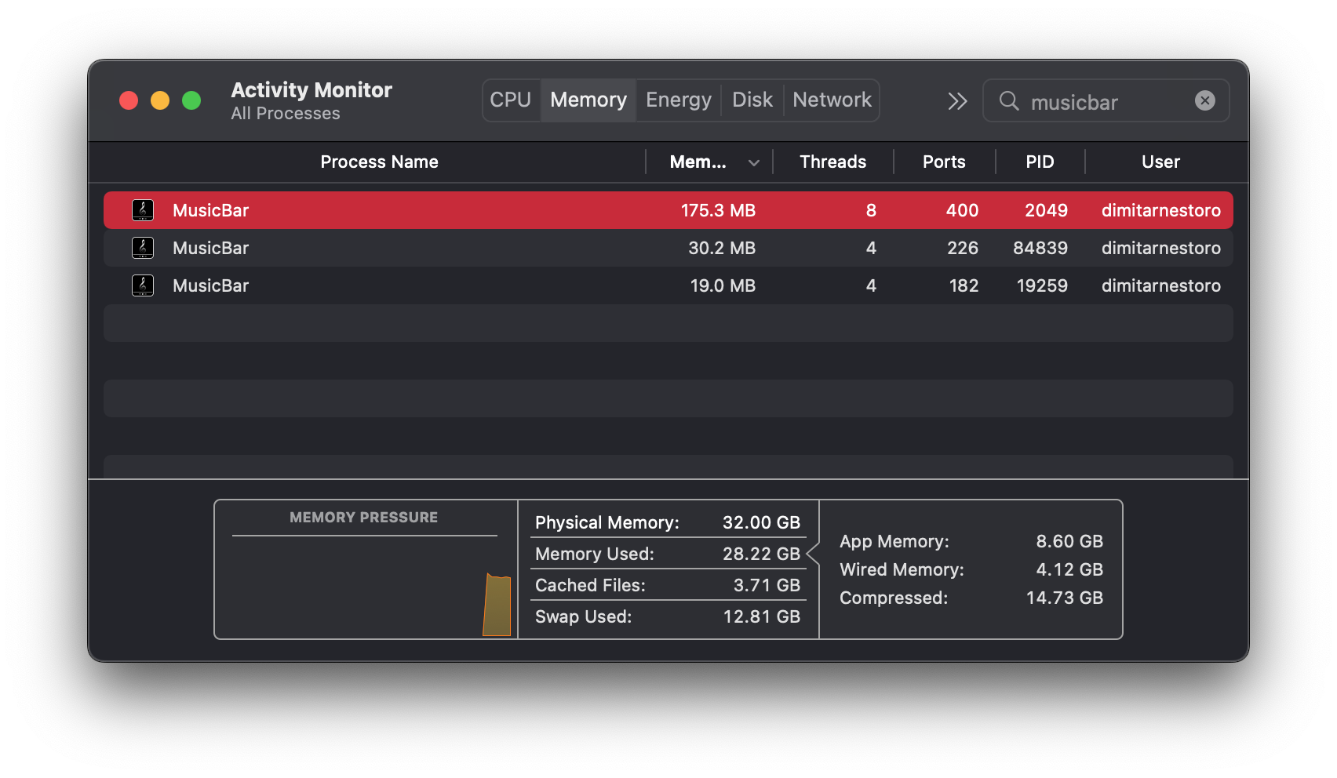This screenshot has width=1337, height=778.
Task: Select the MusicBar process with PID 2049
Action: point(668,210)
